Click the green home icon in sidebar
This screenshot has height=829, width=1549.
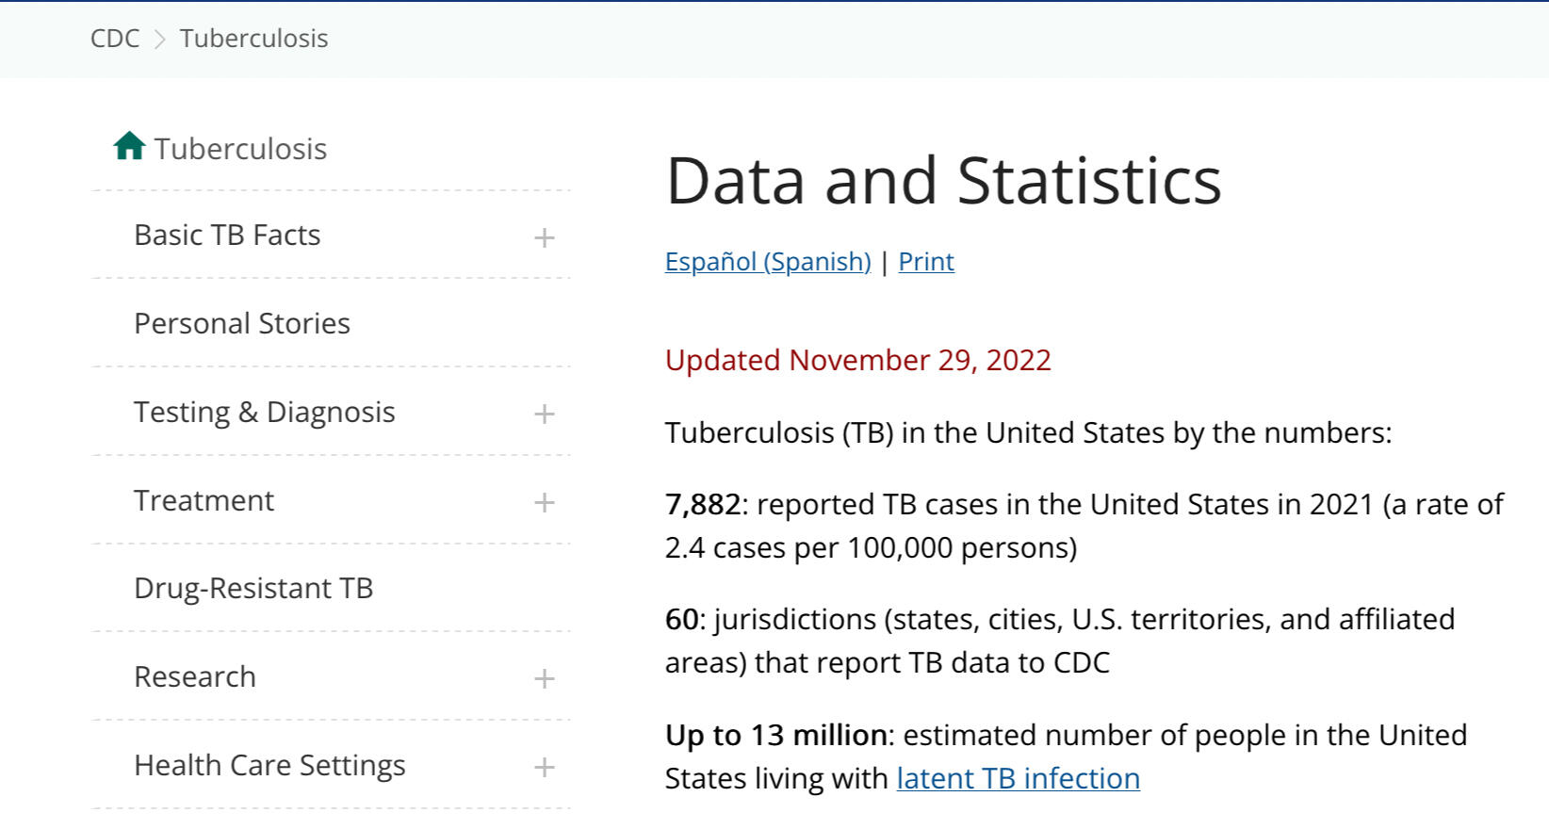pos(129,147)
